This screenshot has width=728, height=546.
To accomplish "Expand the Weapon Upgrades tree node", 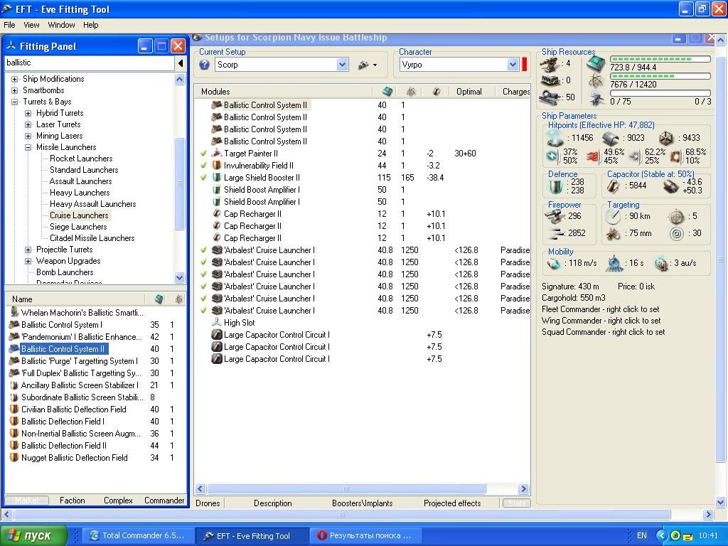I will click(28, 262).
